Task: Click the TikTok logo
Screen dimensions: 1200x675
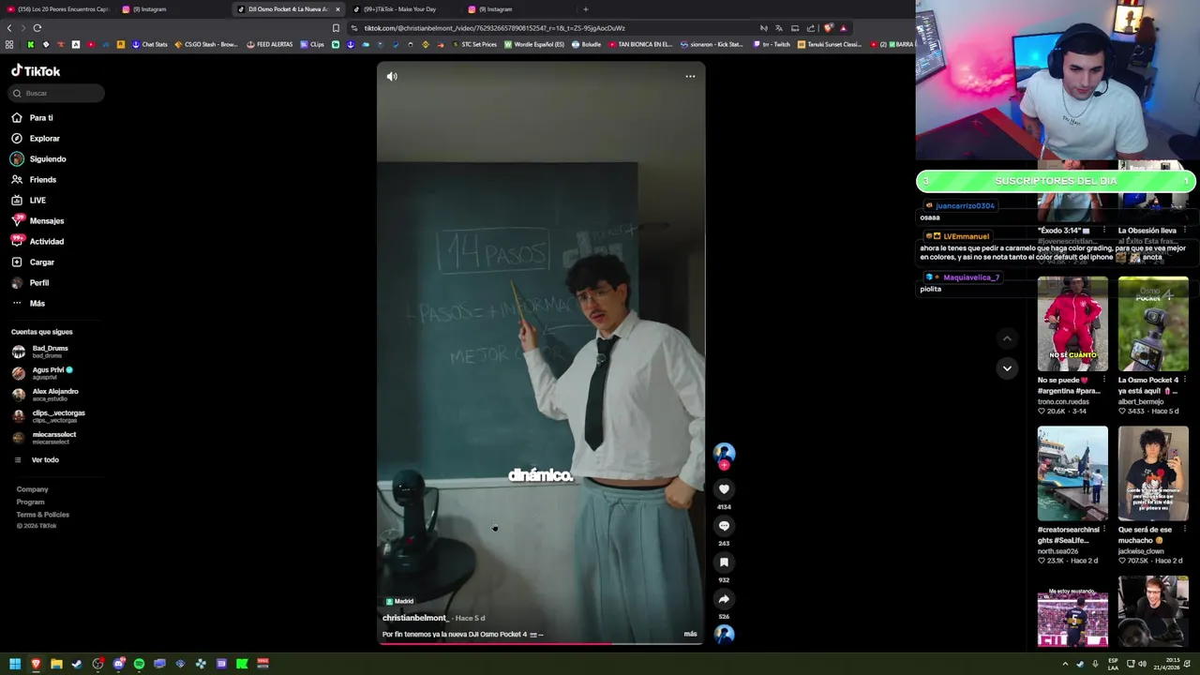Action: coord(36,71)
